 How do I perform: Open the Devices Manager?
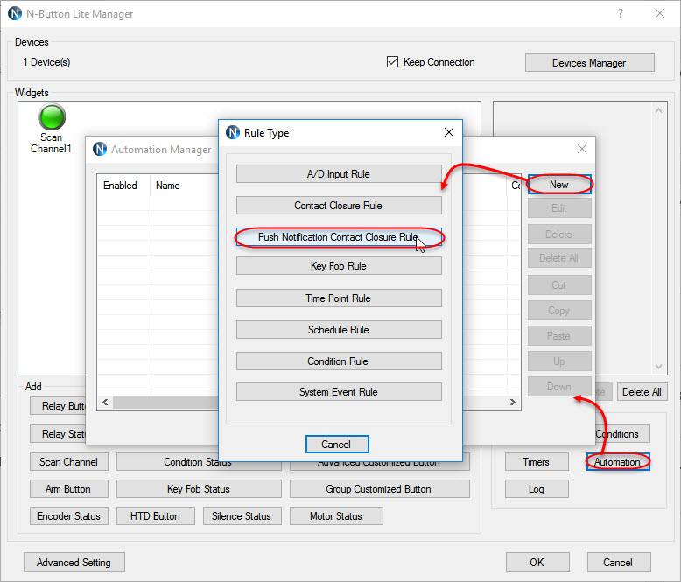[x=589, y=62]
